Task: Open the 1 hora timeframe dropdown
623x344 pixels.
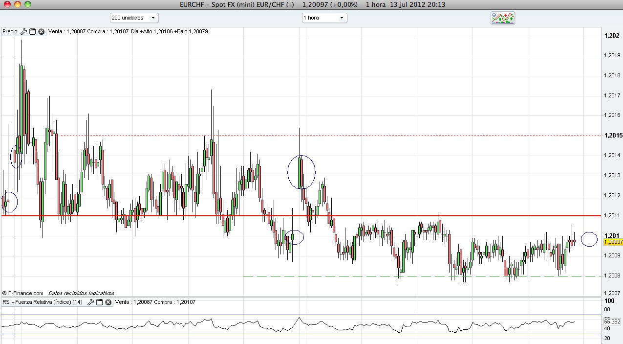Action: click(324, 18)
